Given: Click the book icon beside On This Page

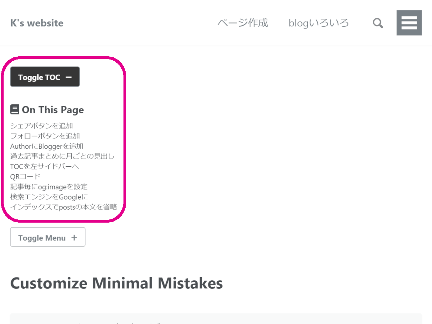Looking at the screenshot, I should (x=14, y=110).
